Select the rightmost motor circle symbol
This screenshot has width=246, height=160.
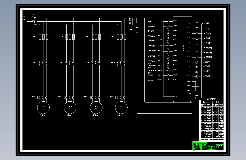(x=121, y=108)
